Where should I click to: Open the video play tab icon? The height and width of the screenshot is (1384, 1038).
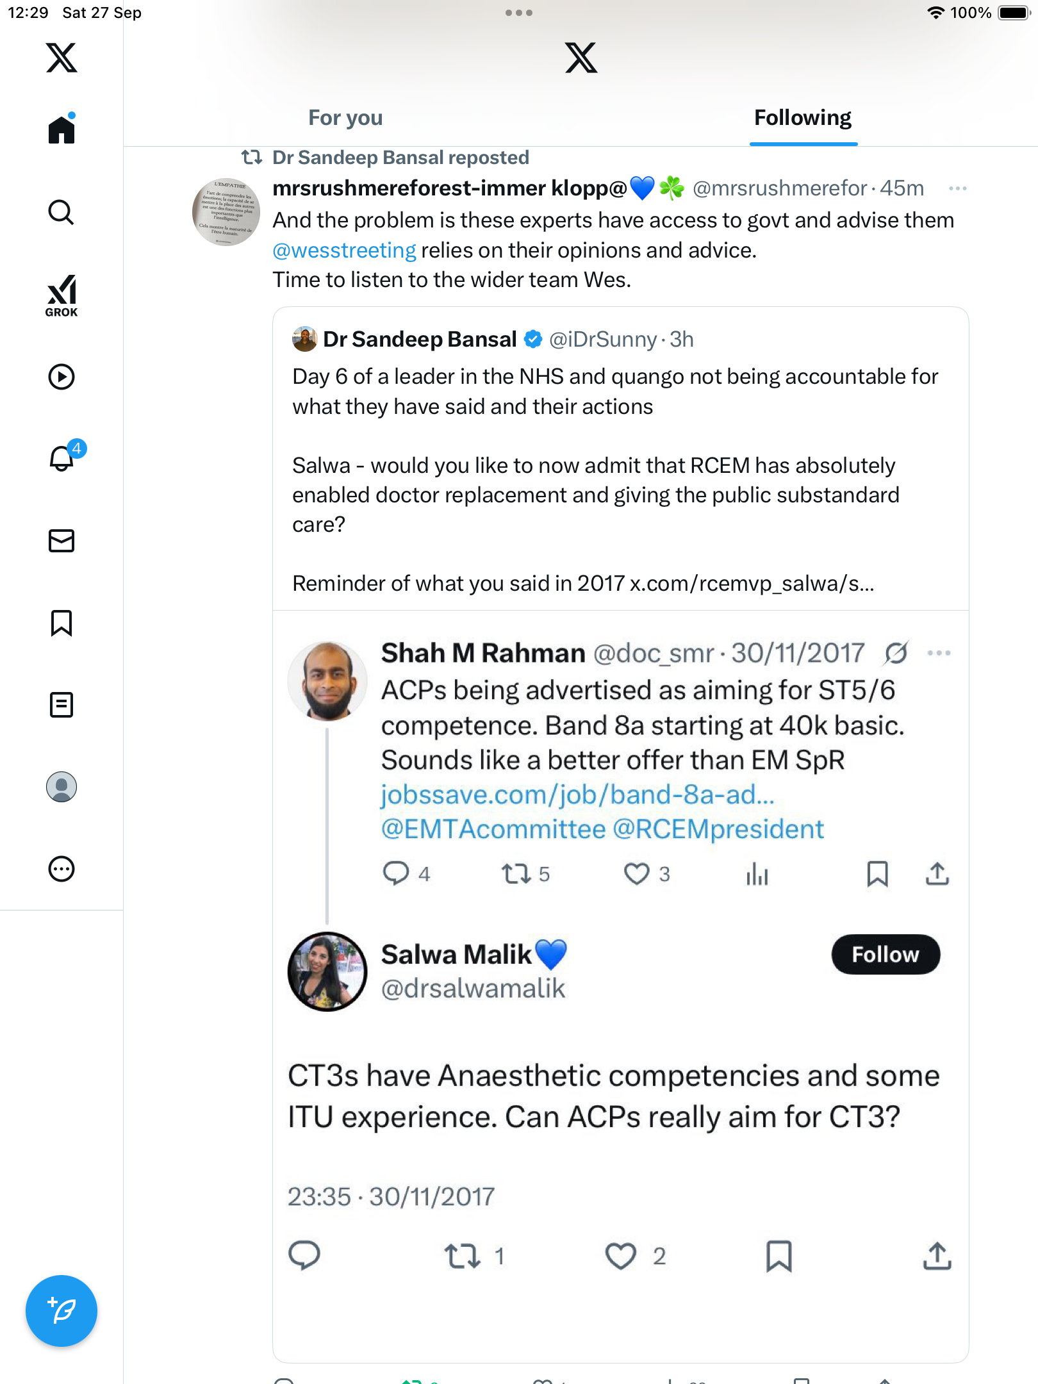pos(62,377)
